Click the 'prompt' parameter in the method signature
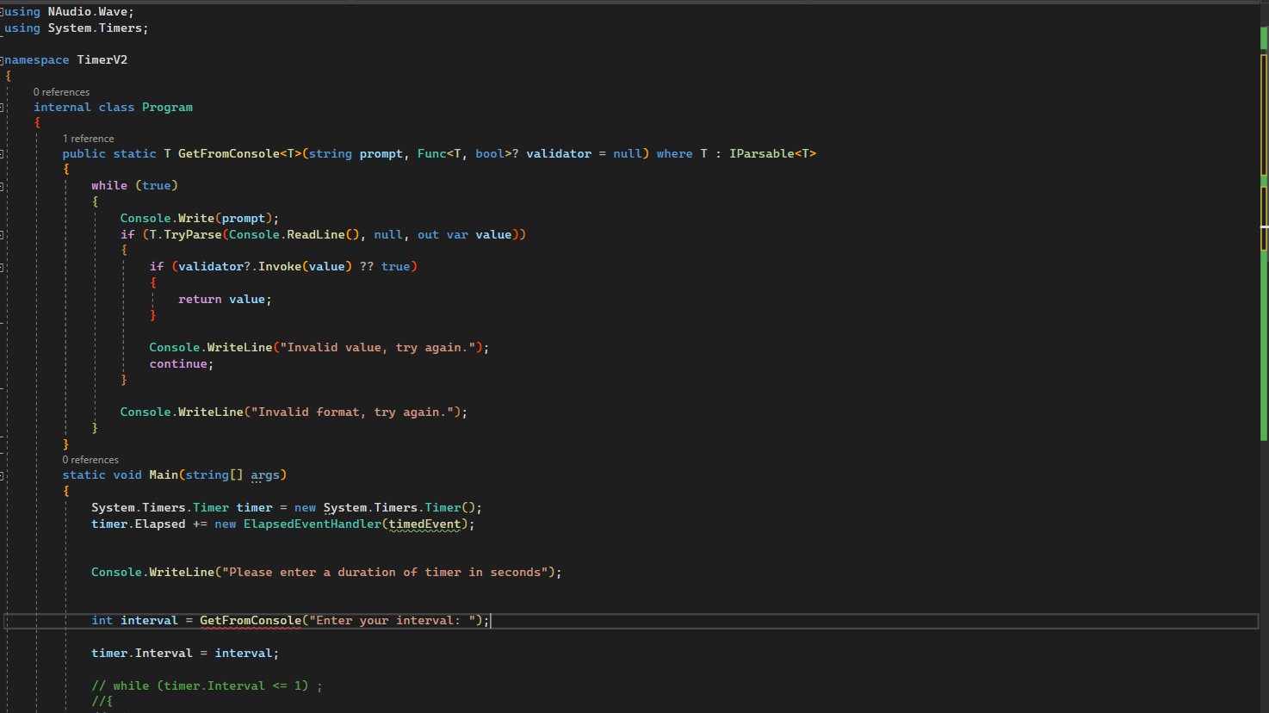 [381, 154]
